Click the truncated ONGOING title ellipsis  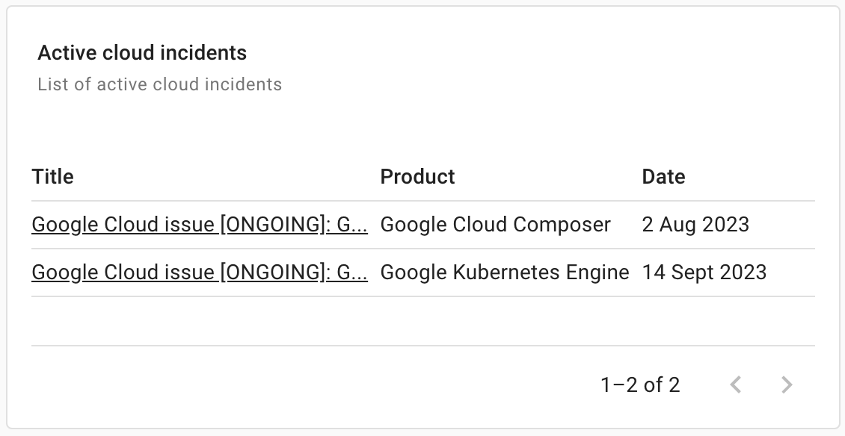tap(362, 225)
